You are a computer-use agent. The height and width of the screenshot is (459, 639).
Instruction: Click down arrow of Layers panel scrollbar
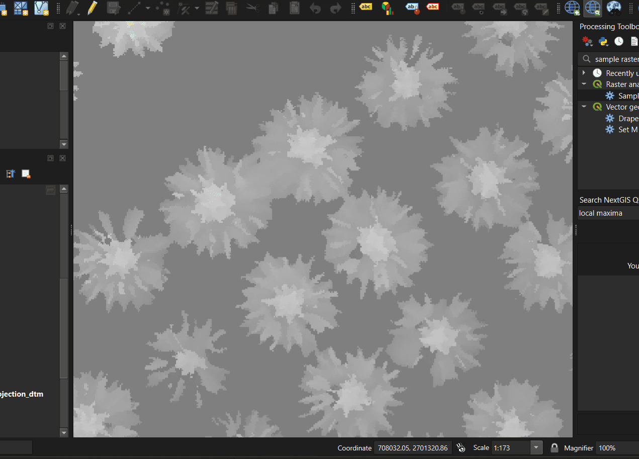(64, 432)
